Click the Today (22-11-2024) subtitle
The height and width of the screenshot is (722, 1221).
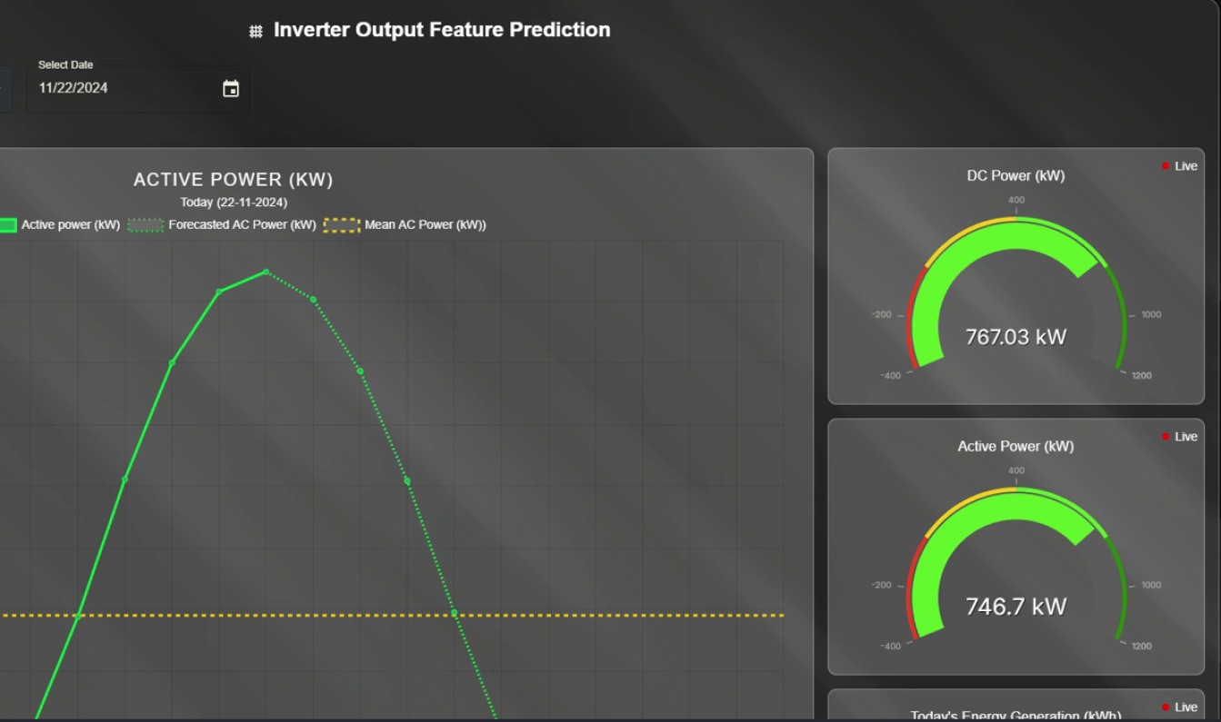click(234, 203)
